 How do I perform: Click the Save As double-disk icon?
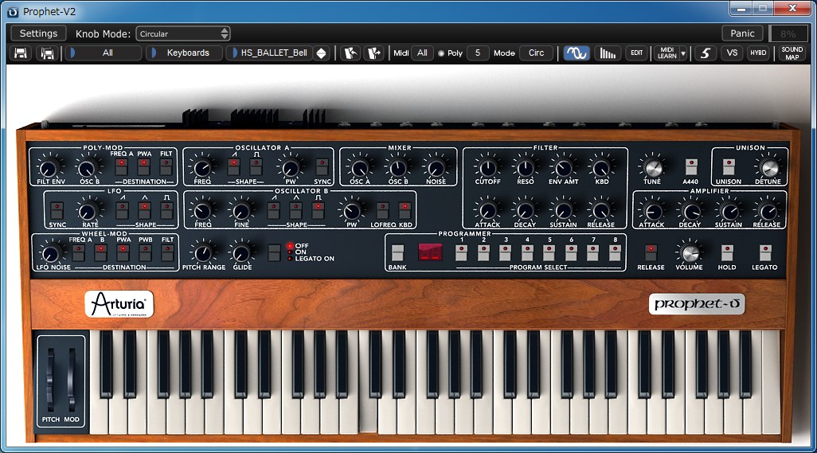tap(48, 53)
